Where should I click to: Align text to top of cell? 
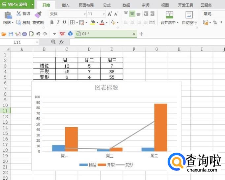click(126, 14)
